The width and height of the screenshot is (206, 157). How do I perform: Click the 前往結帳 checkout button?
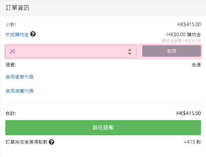coord(103,127)
